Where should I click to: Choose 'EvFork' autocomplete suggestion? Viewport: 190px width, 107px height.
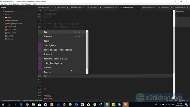pyautogui.click(x=62, y=68)
